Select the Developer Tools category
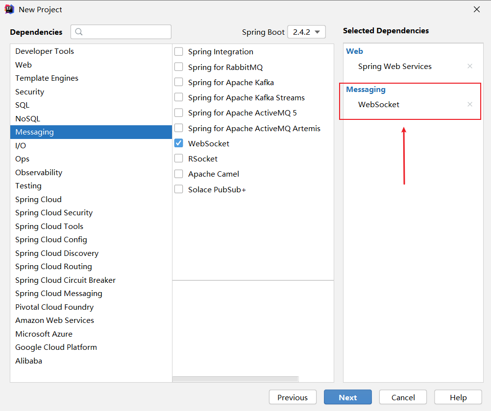 point(91,51)
